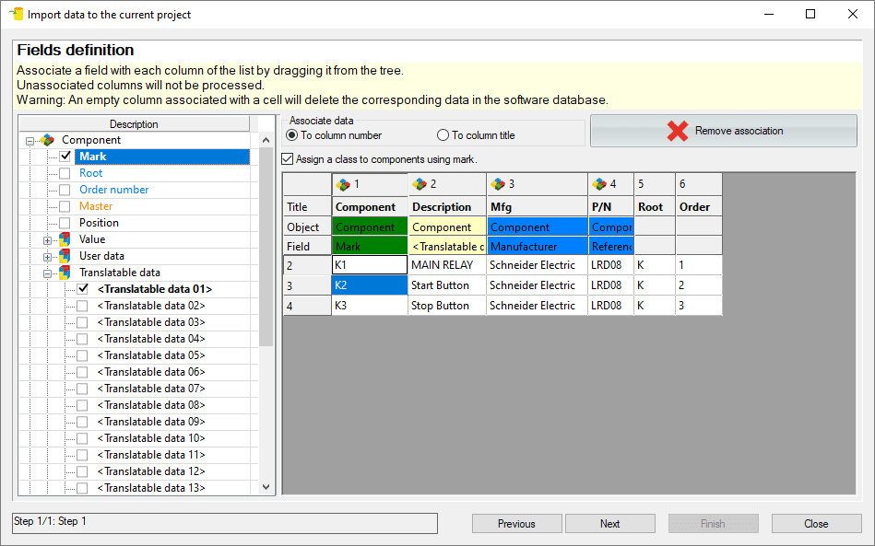The image size is (875, 546).
Task: Select the Root tree item
Action: (x=91, y=173)
